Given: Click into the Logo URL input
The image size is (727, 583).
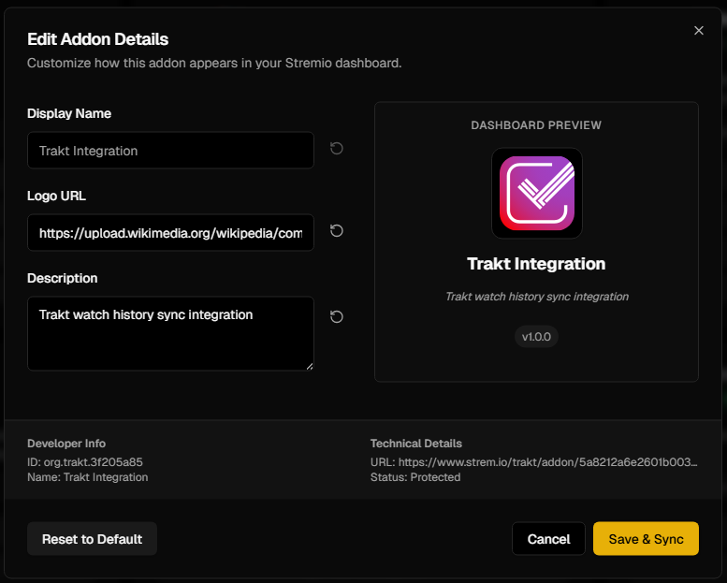Looking at the screenshot, I should coord(170,232).
